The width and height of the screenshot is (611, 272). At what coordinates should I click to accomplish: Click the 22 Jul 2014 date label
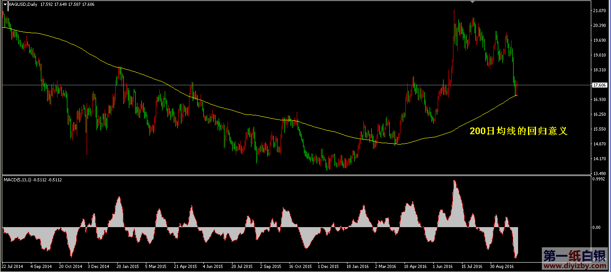coord(13,266)
